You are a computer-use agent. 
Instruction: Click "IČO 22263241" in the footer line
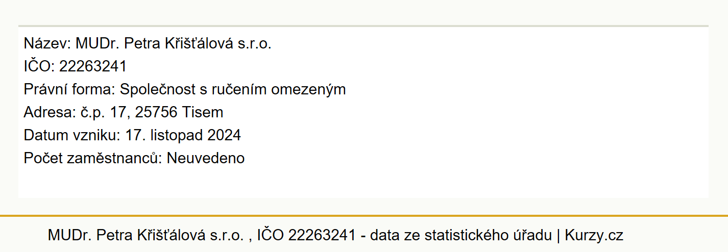coord(306,235)
